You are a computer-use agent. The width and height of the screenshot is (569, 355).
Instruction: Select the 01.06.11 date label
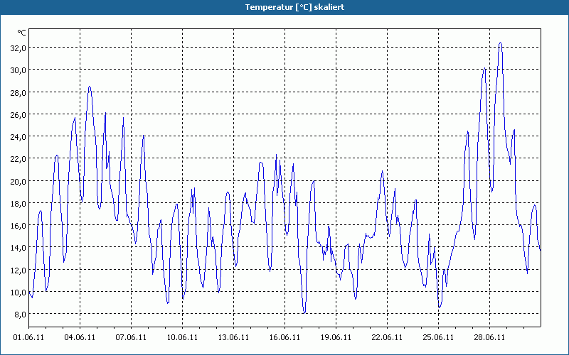[x=28, y=337]
